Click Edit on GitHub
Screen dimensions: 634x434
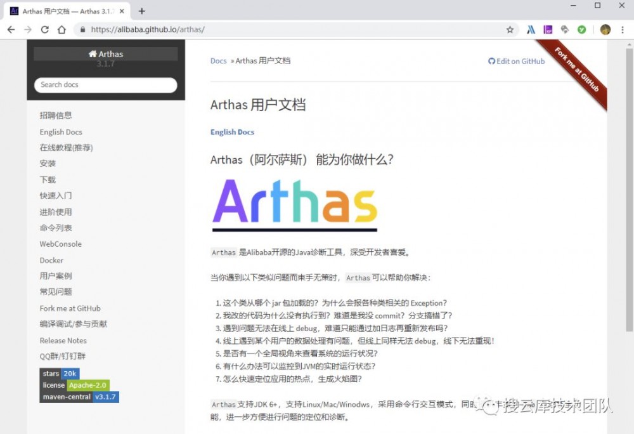(x=517, y=61)
